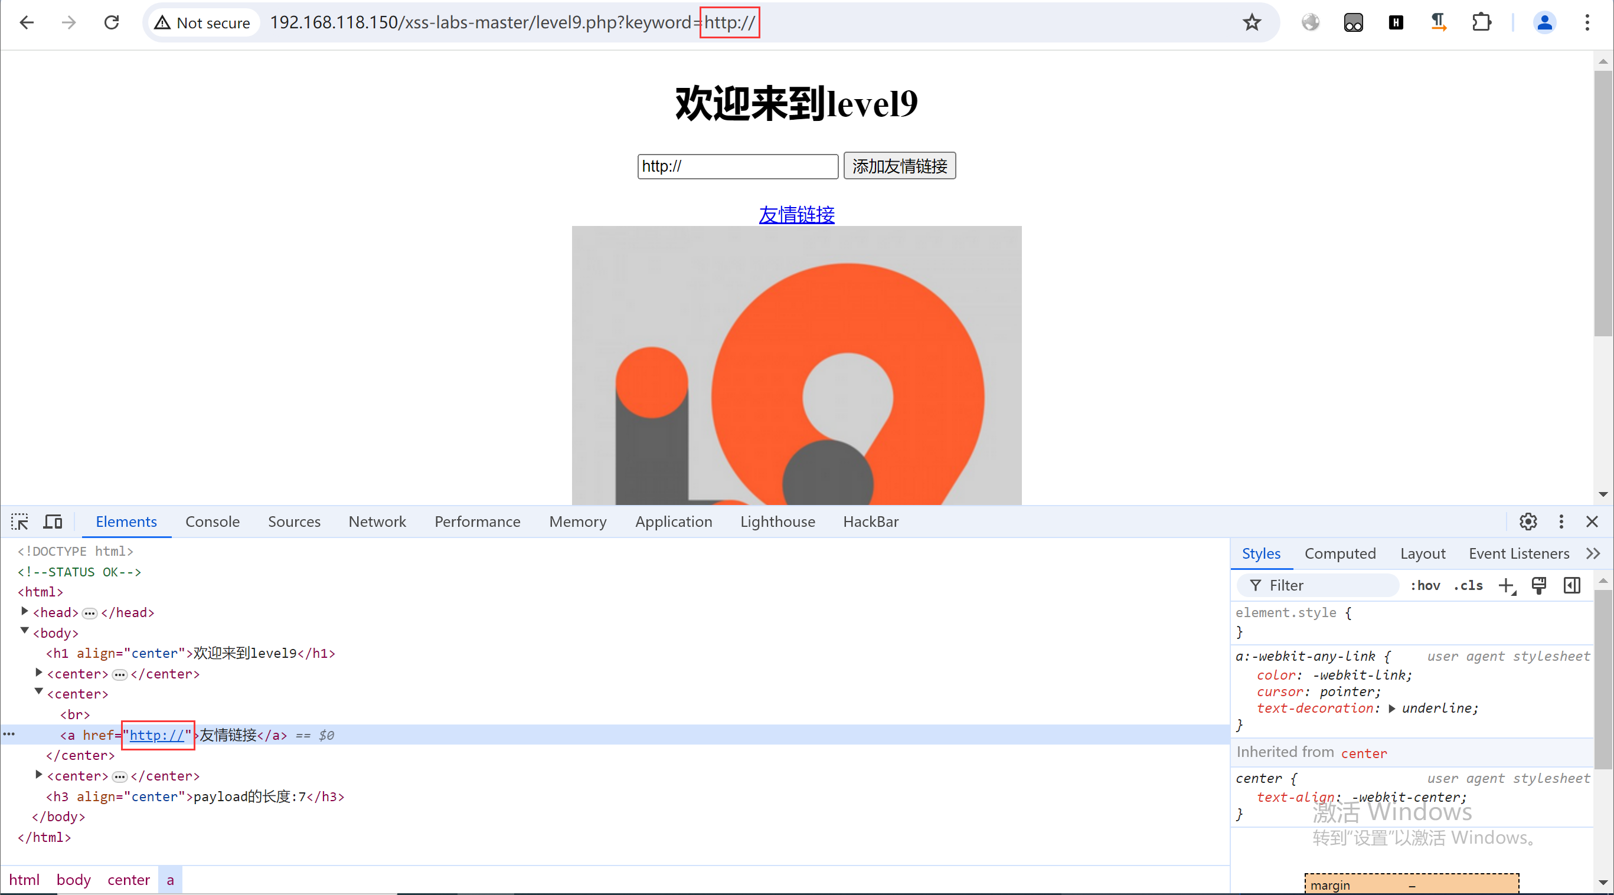Viewport: 1614px width, 895px height.
Task: Toggle the device toolbar emulation
Action: click(53, 522)
